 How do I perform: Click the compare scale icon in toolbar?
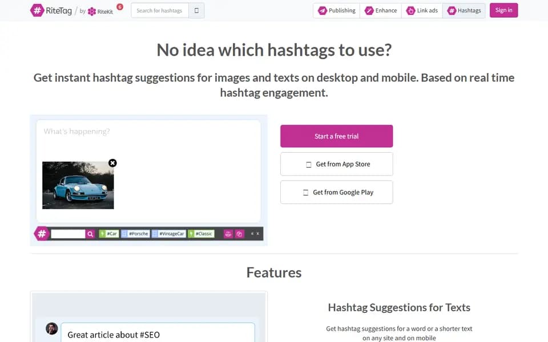228,234
